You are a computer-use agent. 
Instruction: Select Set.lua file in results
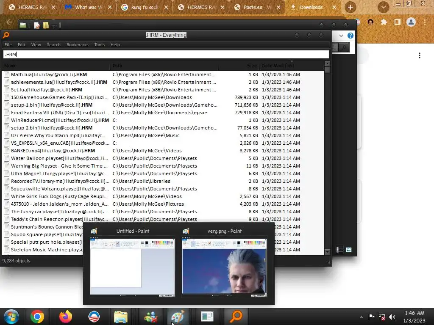163,90
